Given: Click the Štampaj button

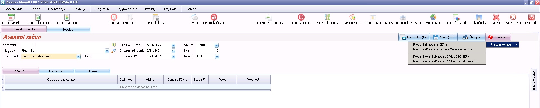Looking at the screenshot, I should tap(471, 37).
